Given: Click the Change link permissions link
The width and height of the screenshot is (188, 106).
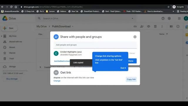Looking at the screenshot, I should (57, 81).
